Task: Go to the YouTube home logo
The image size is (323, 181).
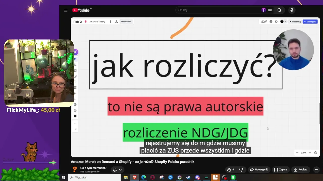Action: point(81,10)
